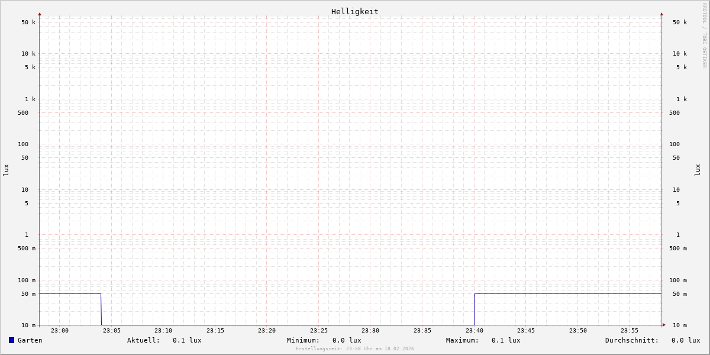Click the 23:25 time axis label

[319, 331]
